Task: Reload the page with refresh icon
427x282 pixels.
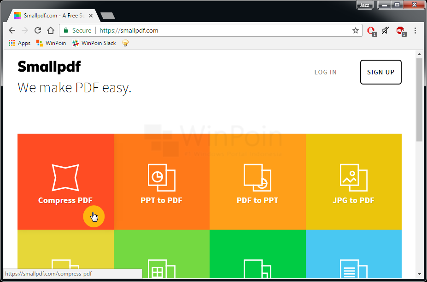Action: pos(38,30)
